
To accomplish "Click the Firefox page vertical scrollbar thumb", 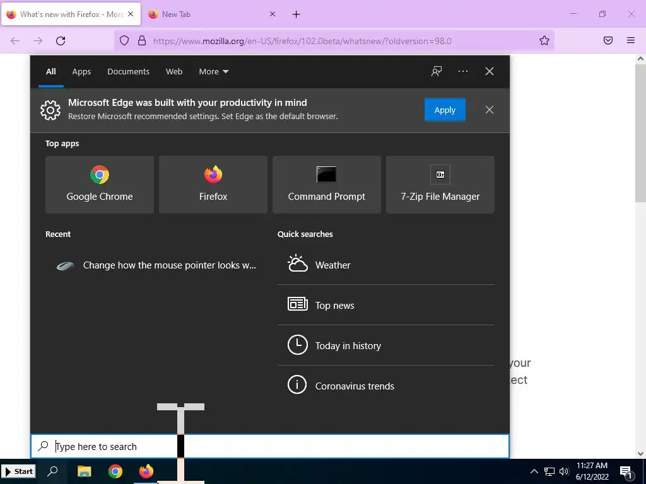I will click(x=640, y=132).
